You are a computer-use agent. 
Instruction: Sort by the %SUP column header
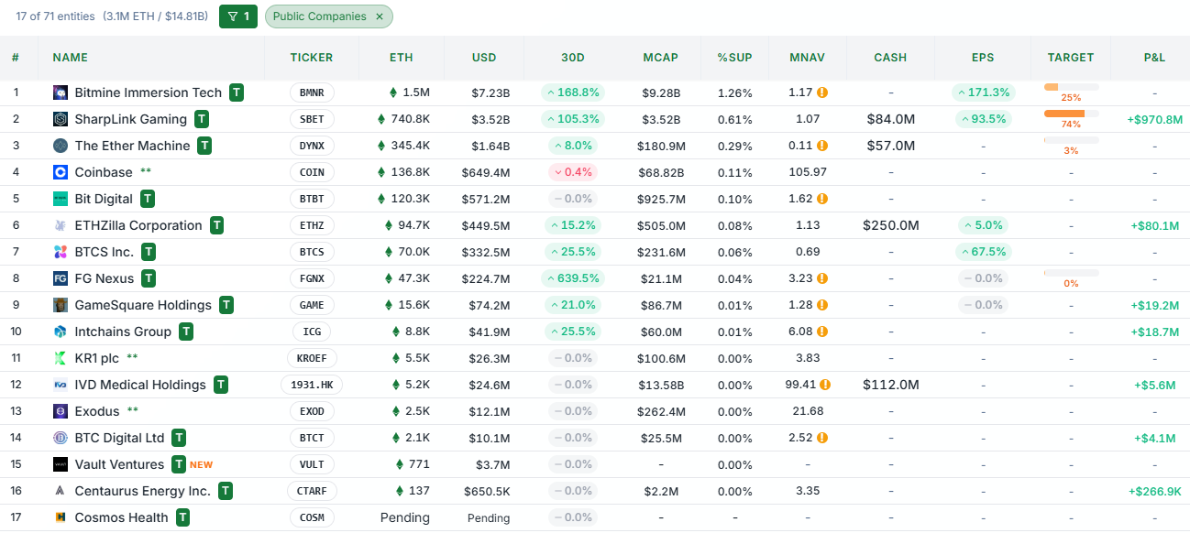[734, 58]
